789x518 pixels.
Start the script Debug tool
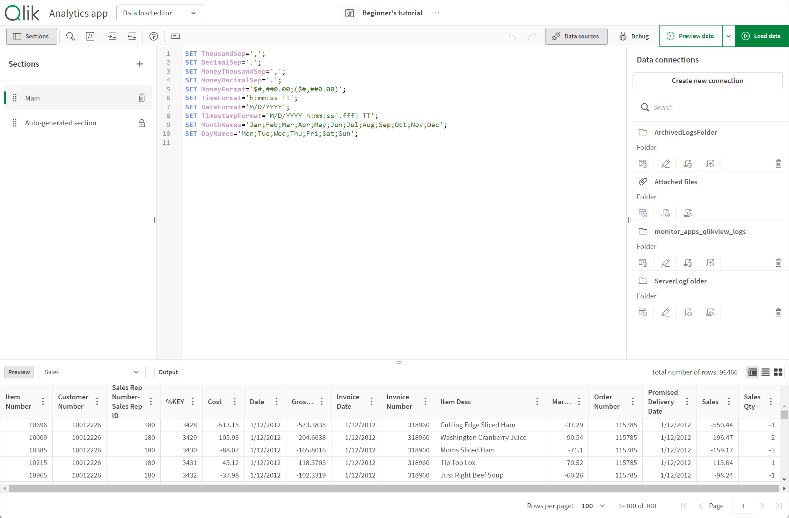pos(634,36)
